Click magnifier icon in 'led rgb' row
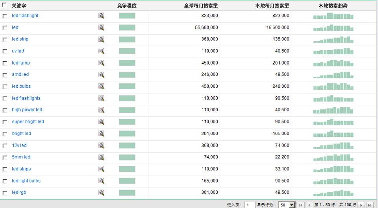 pyautogui.click(x=101, y=193)
